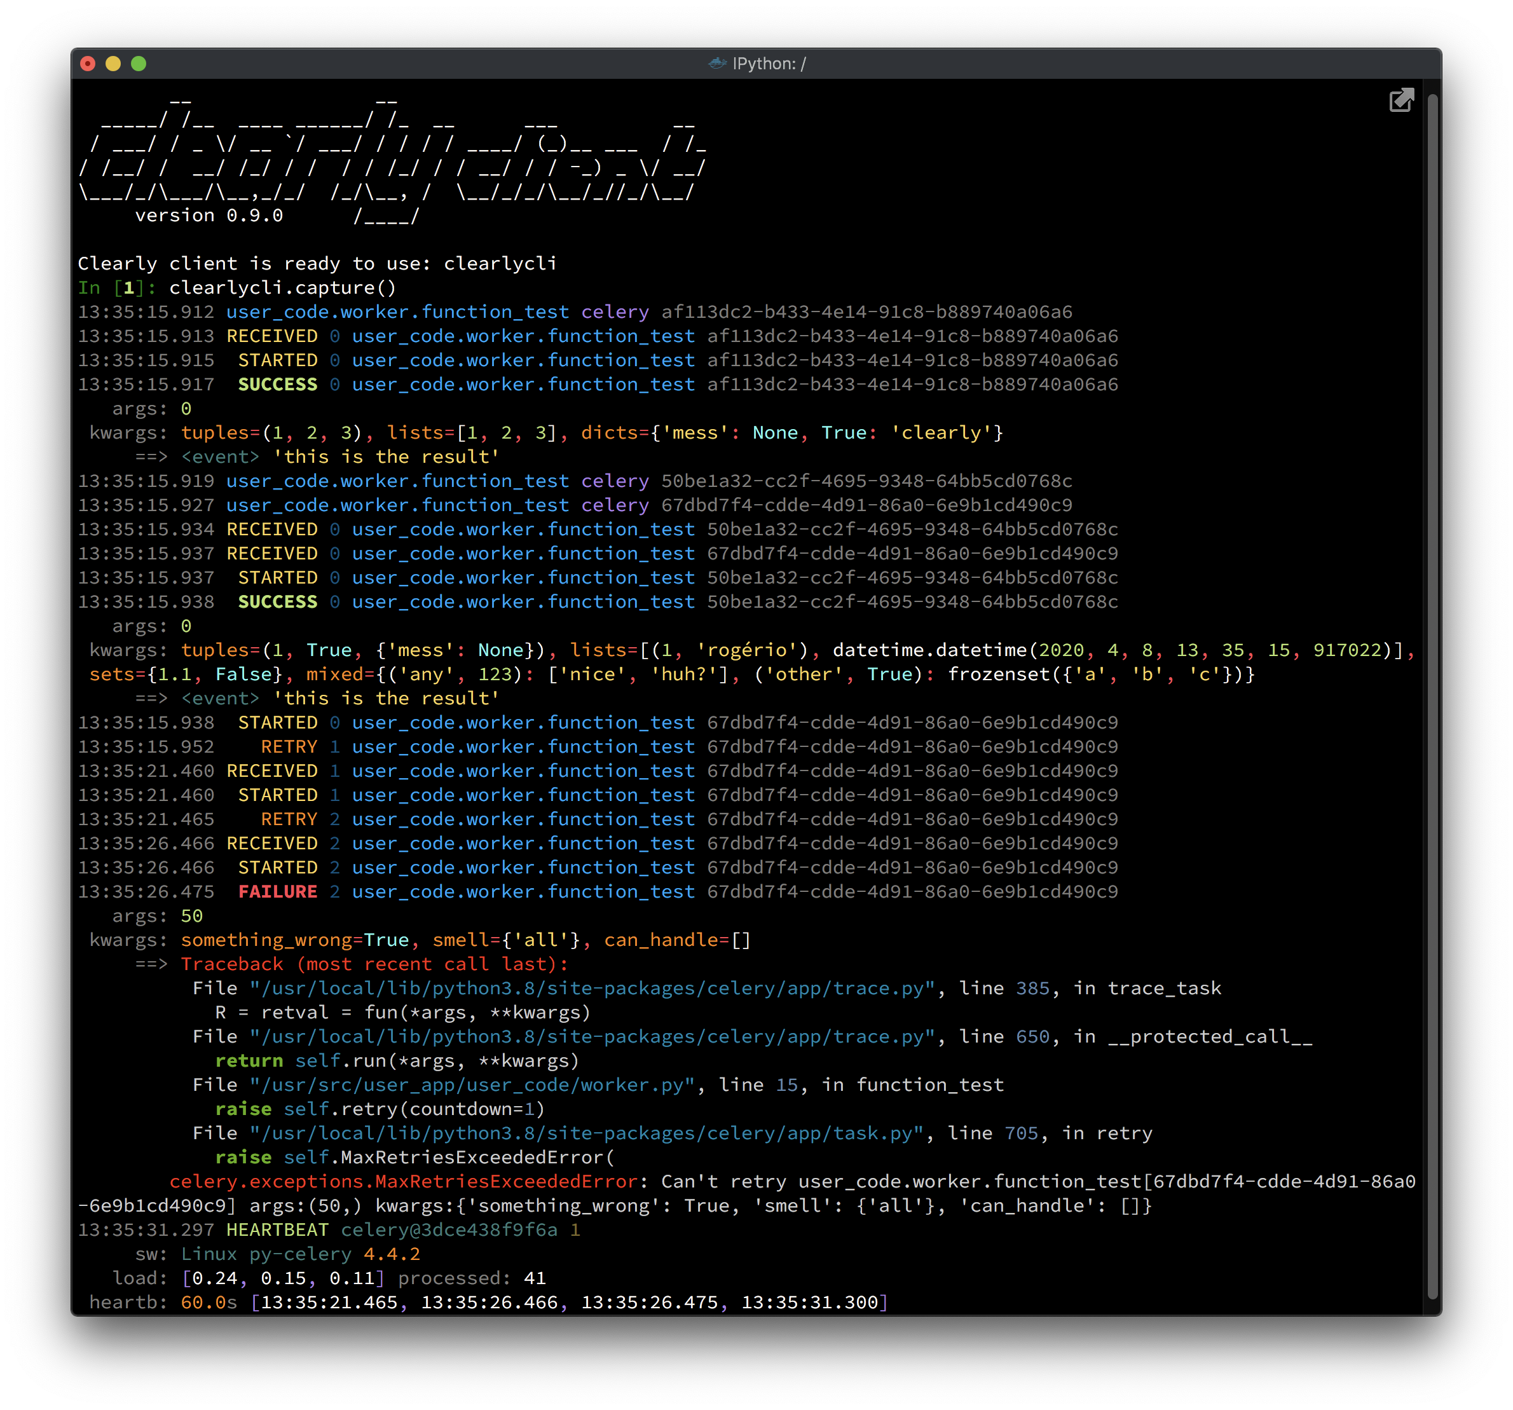This screenshot has height=1410, width=1513.
Task: Open the trace.py path on line 385
Action: [x=592, y=989]
